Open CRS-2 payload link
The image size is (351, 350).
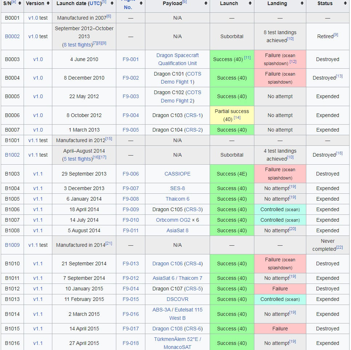(x=193, y=130)
